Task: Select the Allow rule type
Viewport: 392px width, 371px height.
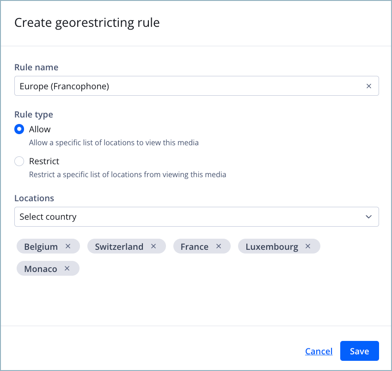Action: 19,129
